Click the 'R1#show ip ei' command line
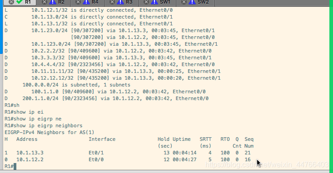 24,112
